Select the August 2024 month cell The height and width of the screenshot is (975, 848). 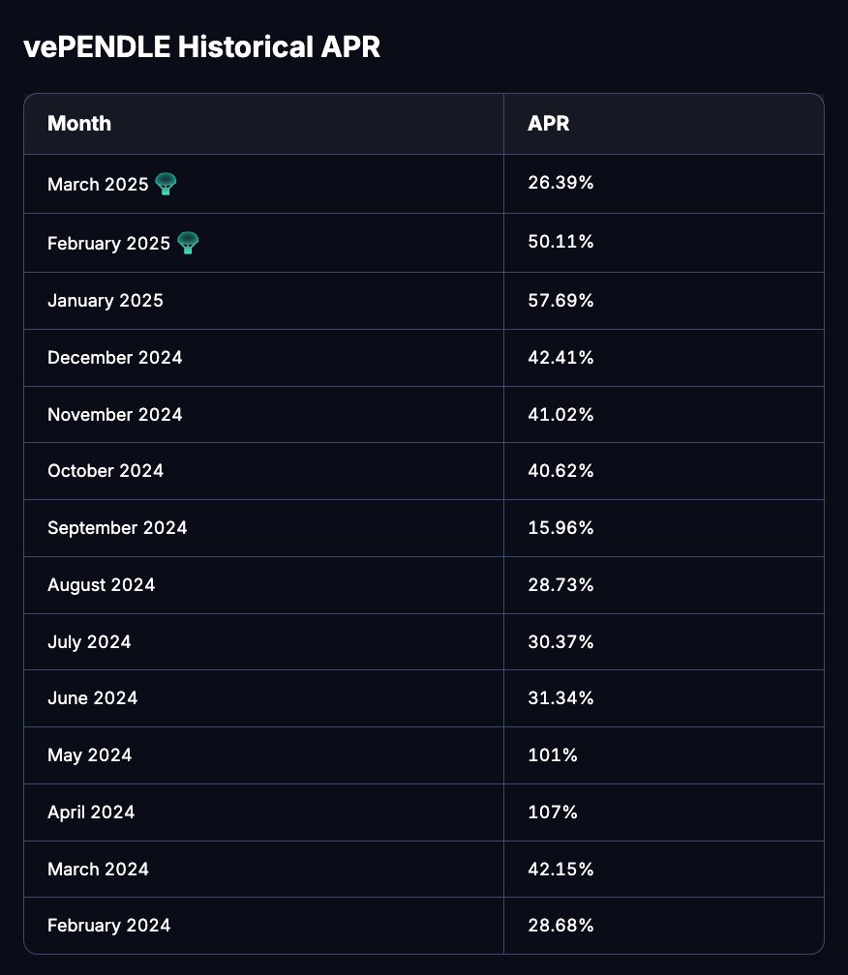pyautogui.click(x=101, y=585)
